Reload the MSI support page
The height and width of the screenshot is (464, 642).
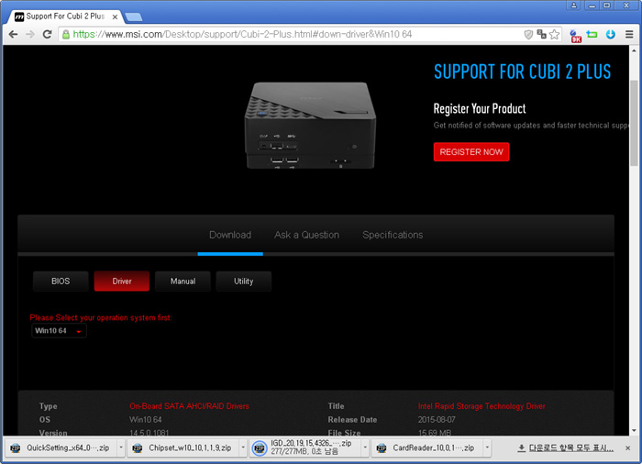[48, 35]
